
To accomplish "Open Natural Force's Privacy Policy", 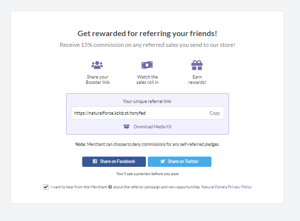I will [227, 187].
